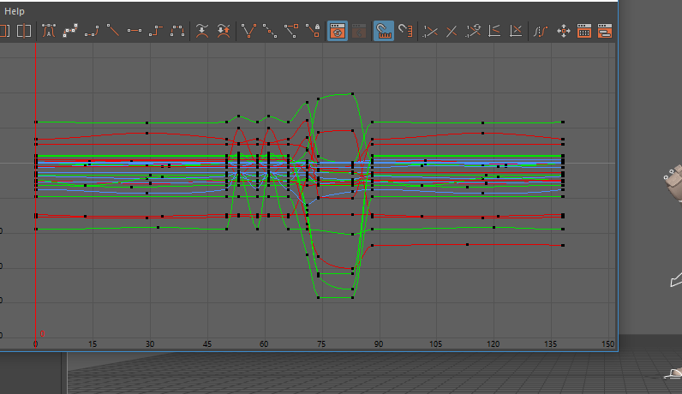
Task: Lock the tangent length
Action: tap(312, 31)
